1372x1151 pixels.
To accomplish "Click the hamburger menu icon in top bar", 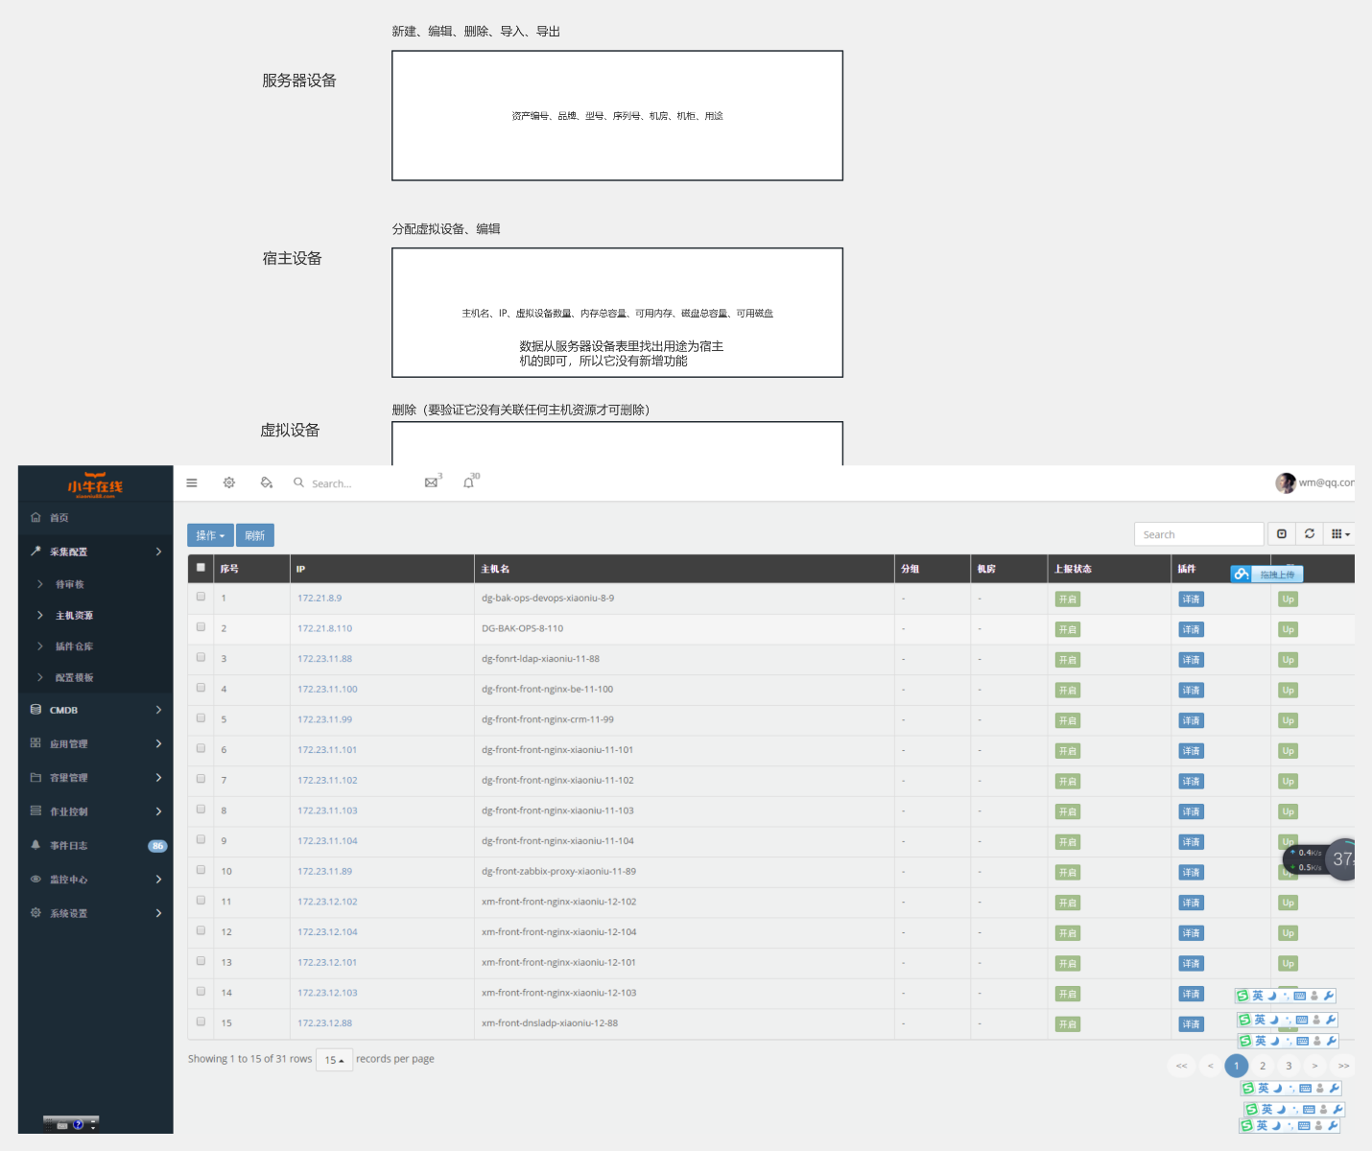I will tap(192, 483).
